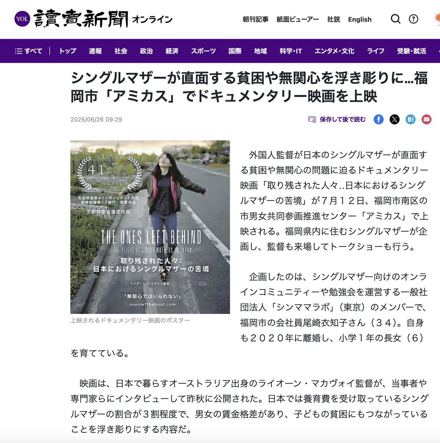Share the article on Facebook
Viewport: 440px width, 443px height.
[x=378, y=119]
